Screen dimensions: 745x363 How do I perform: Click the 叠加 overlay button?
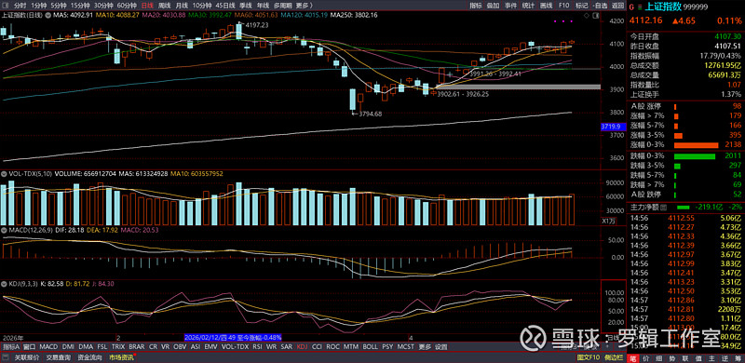point(494,6)
